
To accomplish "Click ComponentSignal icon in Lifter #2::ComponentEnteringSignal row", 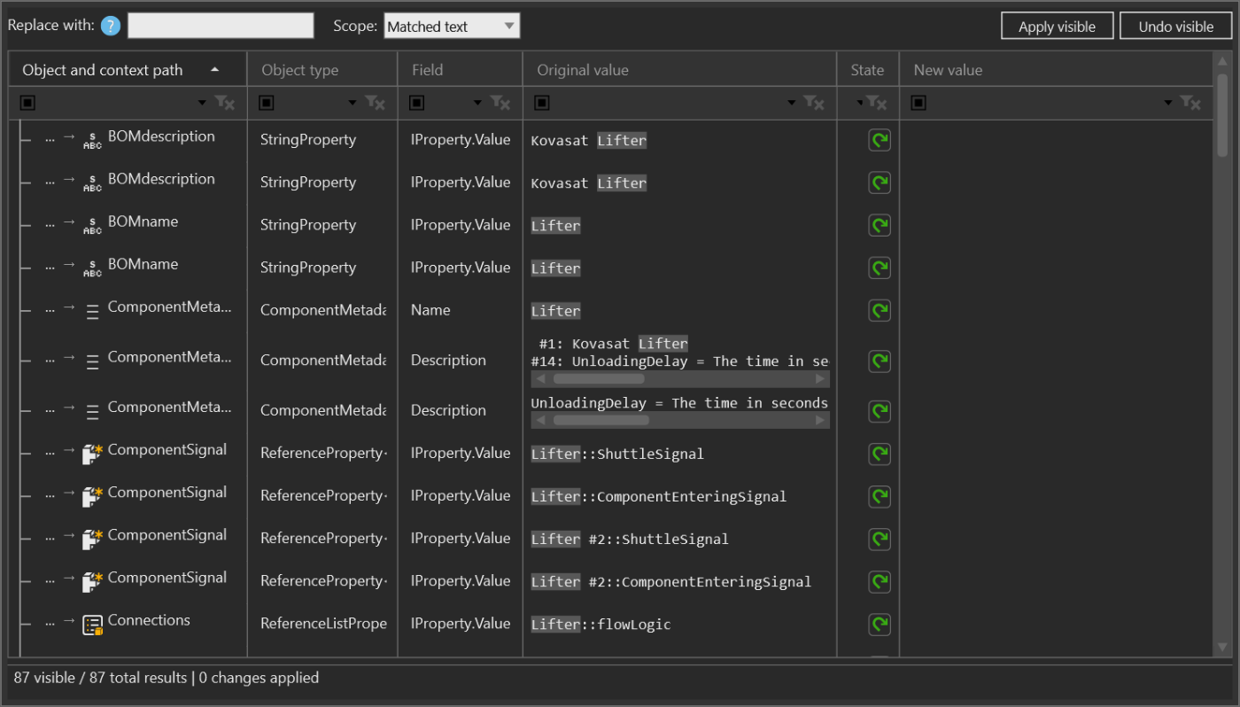I will click(x=92, y=582).
